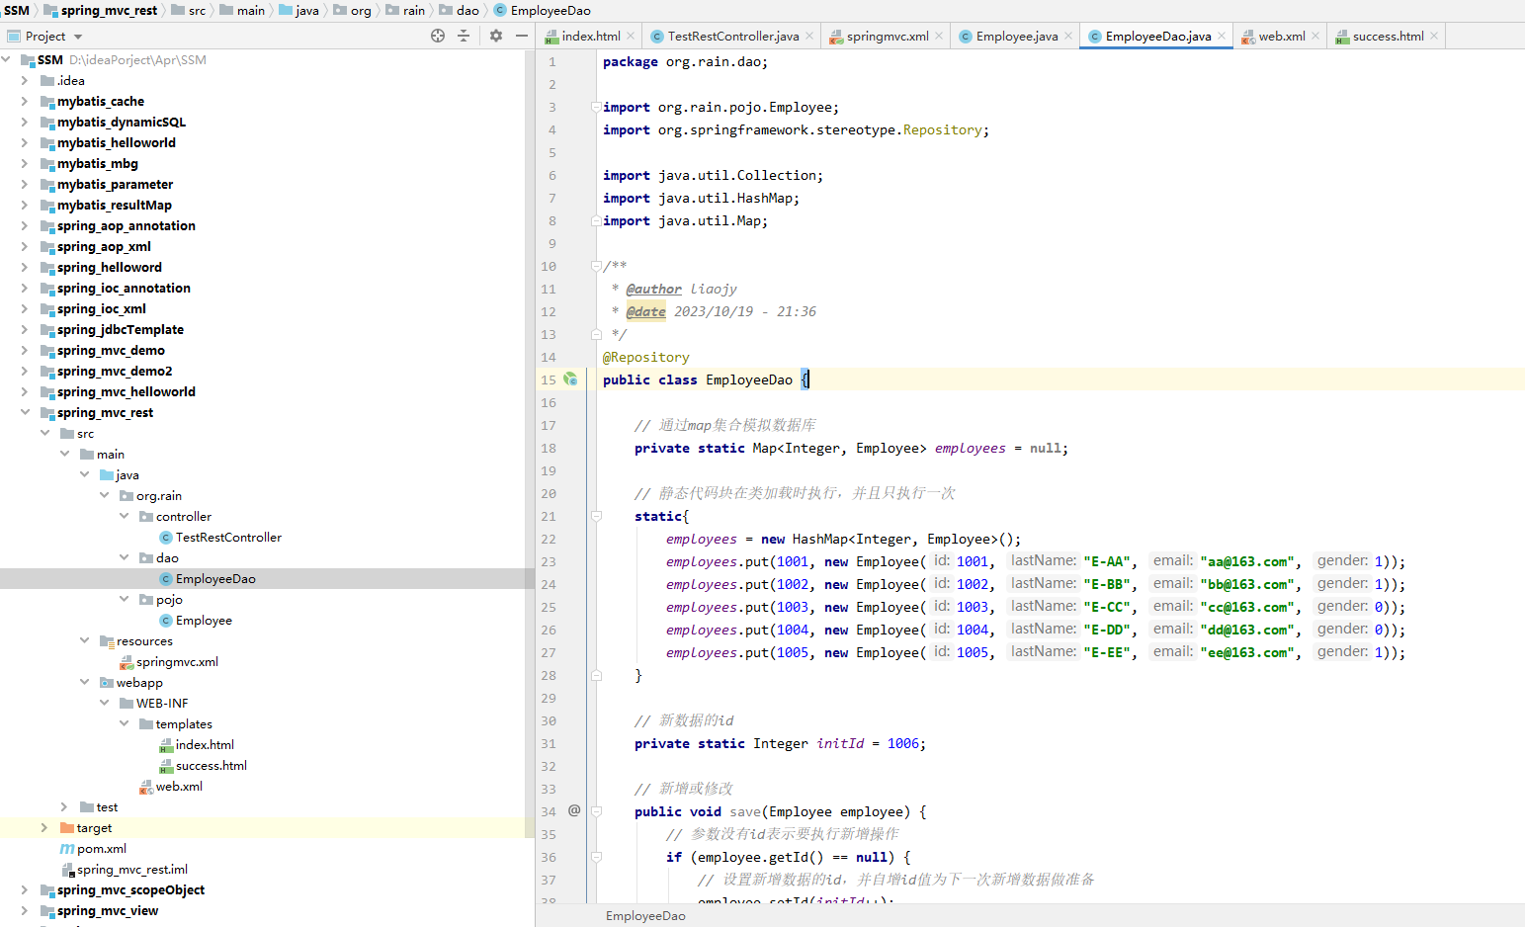Switch to TestRestController.java tab
The height and width of the screenshot is (927, 1525).
pyautogui.click(x=732, y=37)
